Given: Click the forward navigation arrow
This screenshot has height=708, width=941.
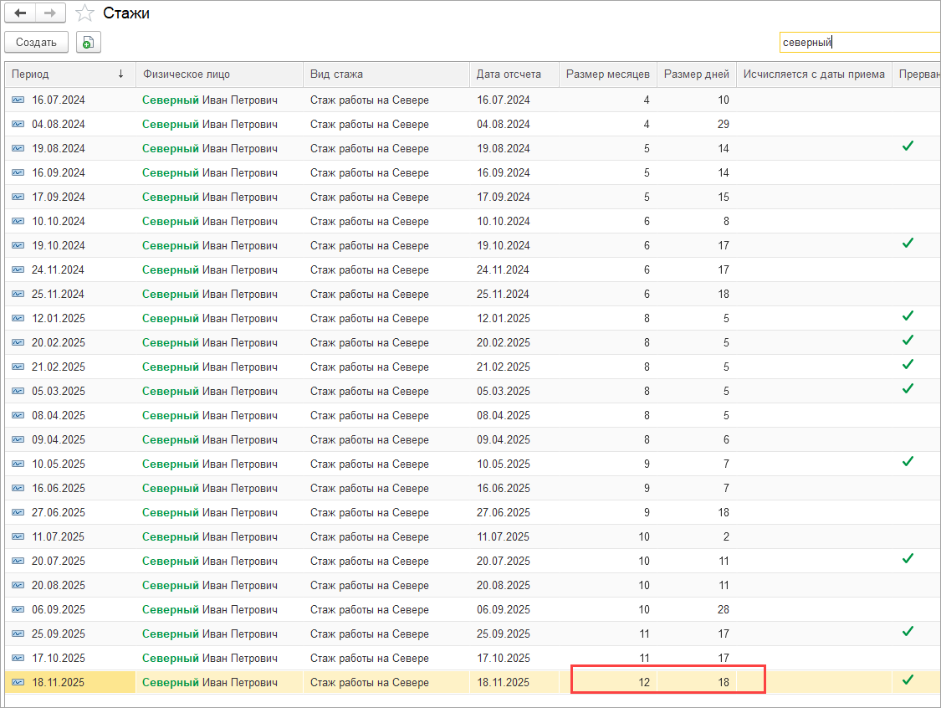Looking at the screenshot, I should [x=50, y=13].
